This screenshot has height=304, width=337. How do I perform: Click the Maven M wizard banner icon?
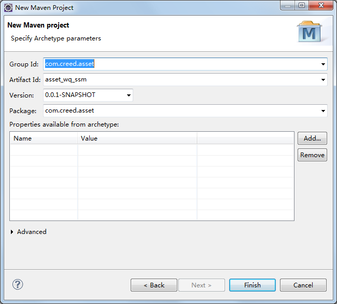310,32
